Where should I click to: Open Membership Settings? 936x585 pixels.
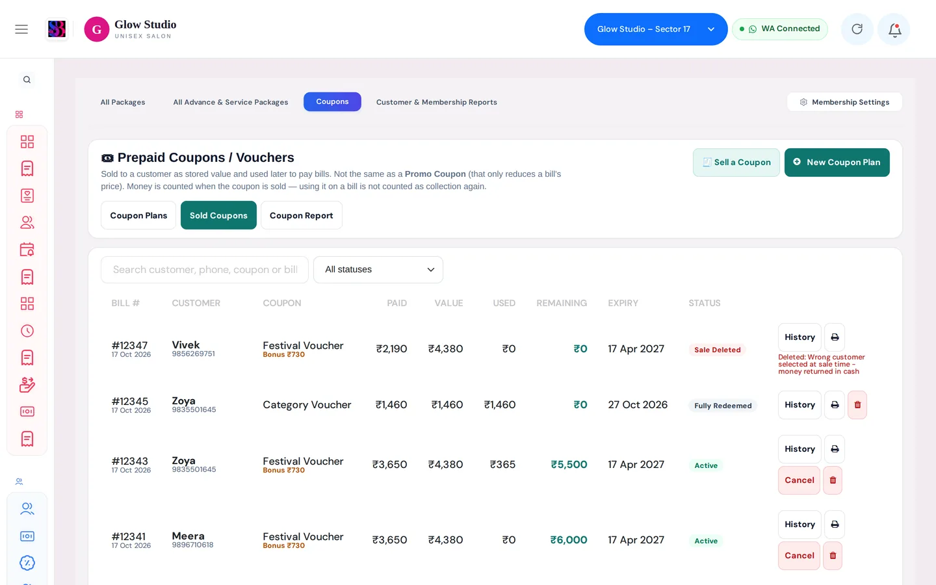tap(844, 102)
